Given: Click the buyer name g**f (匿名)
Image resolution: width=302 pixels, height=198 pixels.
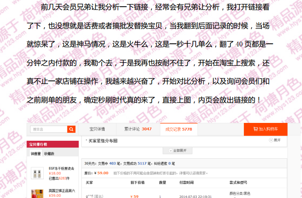Looking at the screenshot, I should coord(94,196).
